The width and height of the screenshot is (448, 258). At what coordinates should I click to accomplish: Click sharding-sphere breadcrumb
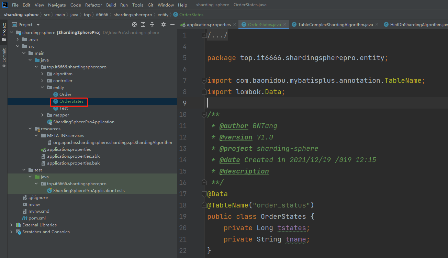click(21, 15)
